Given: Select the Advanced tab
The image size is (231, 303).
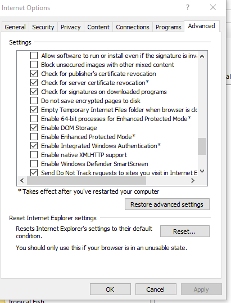Looking at the screenshot, I should pos(202,26).
